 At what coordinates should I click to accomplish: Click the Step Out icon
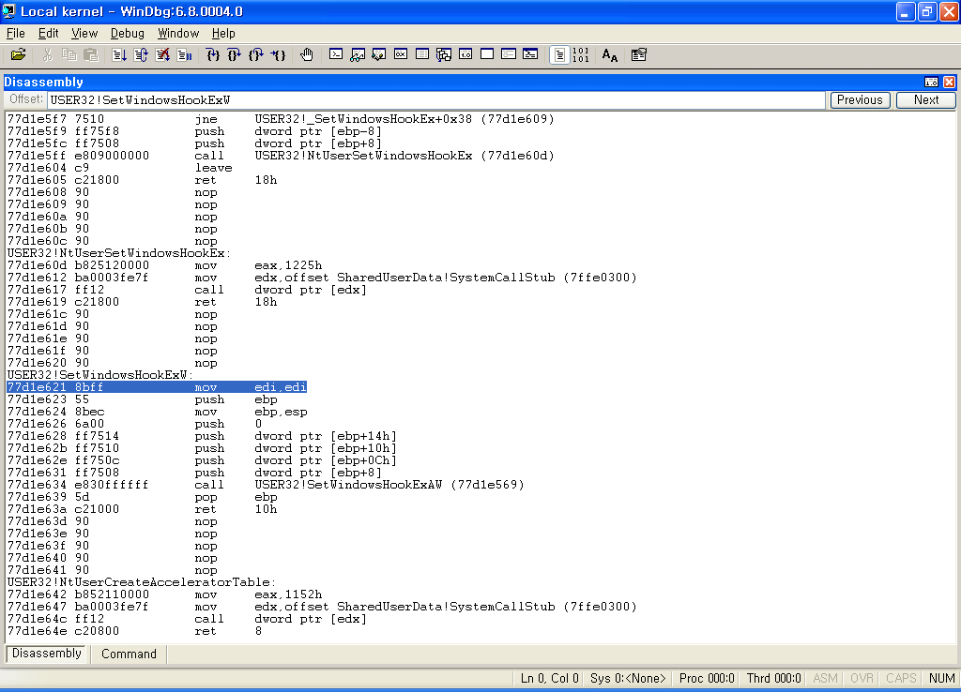point(256,55)
